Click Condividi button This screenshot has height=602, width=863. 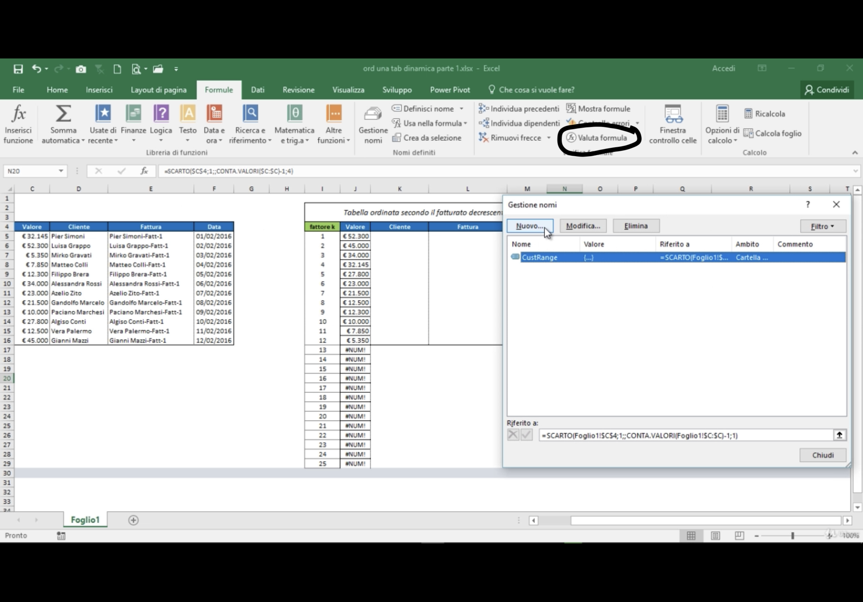(x=827, y=90)
